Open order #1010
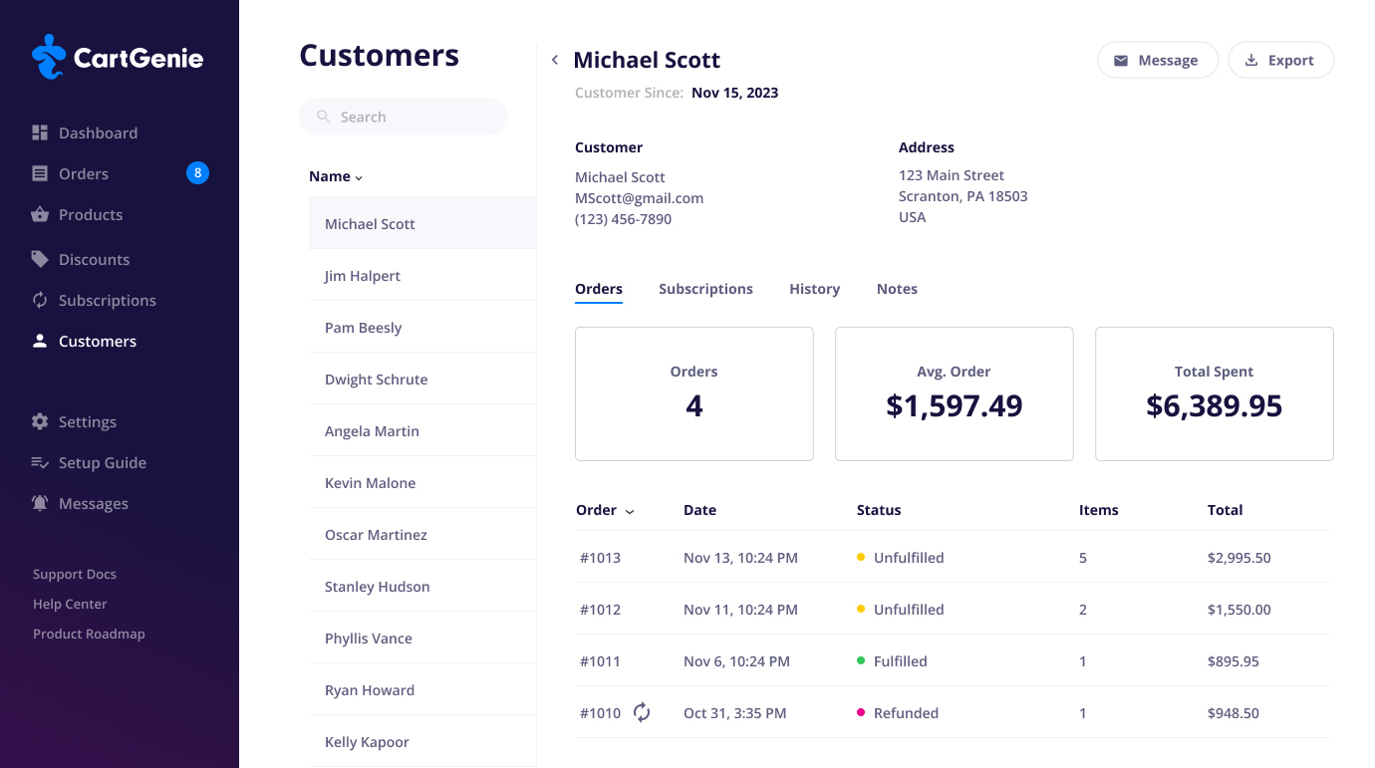This screenshot has width=1375, height=768. point(954,712)
